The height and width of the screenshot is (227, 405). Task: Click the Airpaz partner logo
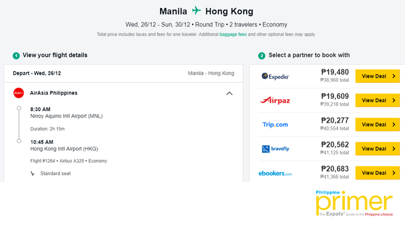click(x=275, y=101)
